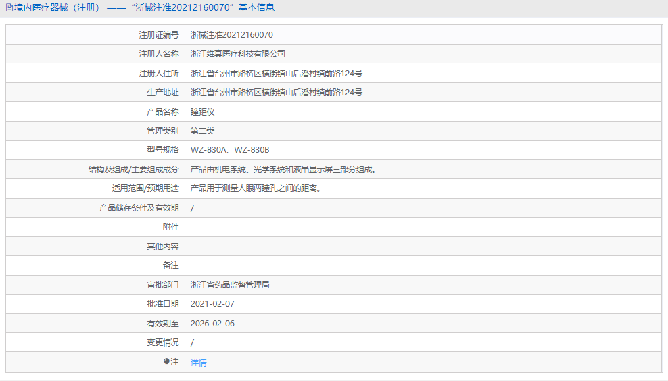Click the 批准日期 label

pos(163,304)
